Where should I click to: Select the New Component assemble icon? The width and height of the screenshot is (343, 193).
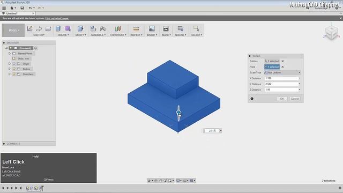(x=93, y=28)
